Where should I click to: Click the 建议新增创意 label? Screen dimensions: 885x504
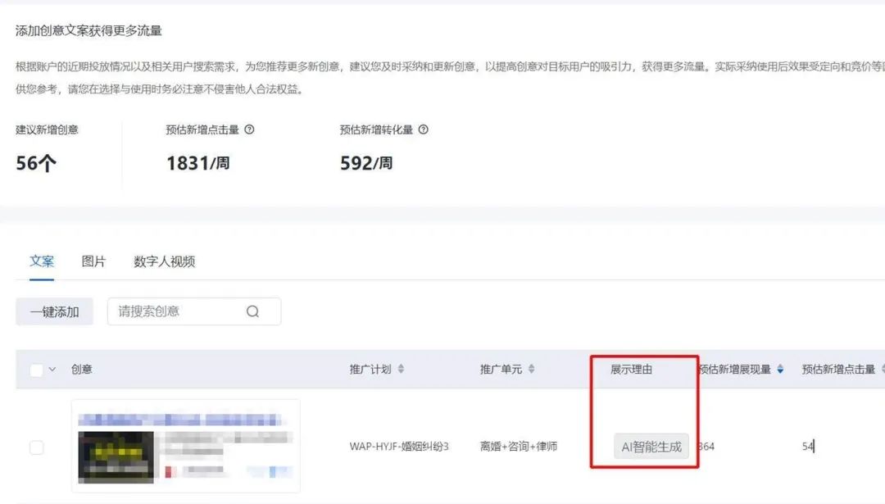click(x=47, y=129)
